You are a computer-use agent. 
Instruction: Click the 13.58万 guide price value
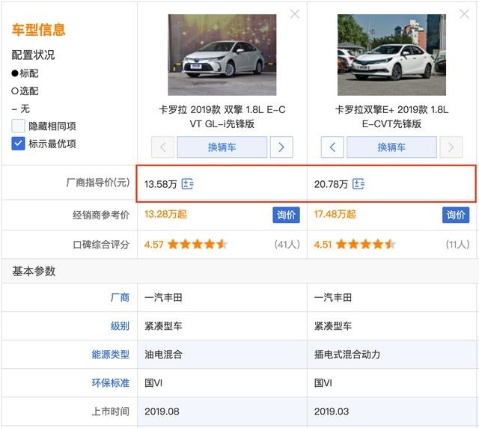pos(161,184)
